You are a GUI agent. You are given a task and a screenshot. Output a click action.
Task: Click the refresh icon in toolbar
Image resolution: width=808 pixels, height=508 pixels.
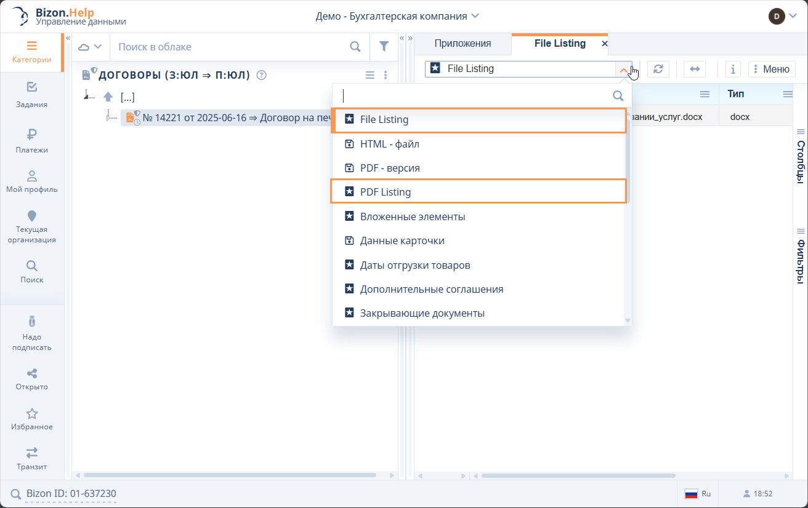point(658,69)
